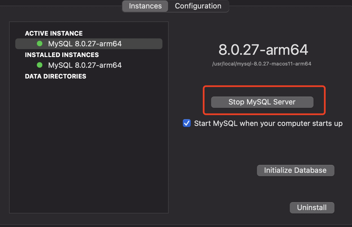The image size is (352, 227).
Task: Select the Instances tab
Action: coord(145,6)
